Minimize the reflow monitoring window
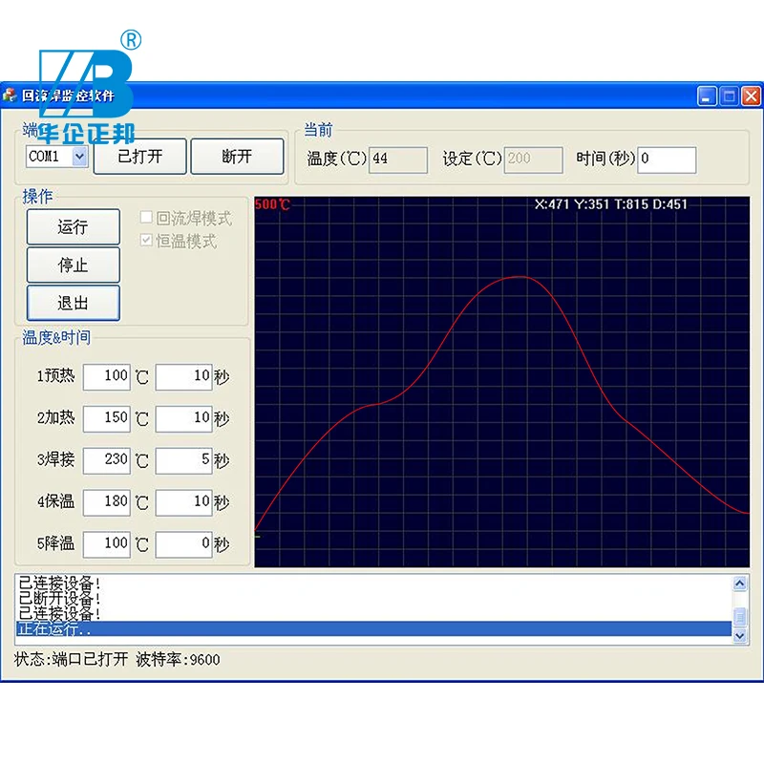The image size is (764, 764). pos(707,96)
